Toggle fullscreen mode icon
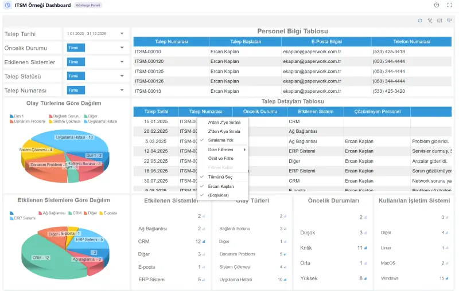The width and height of the screenshot is (459, 291). [x=449, y=5]
